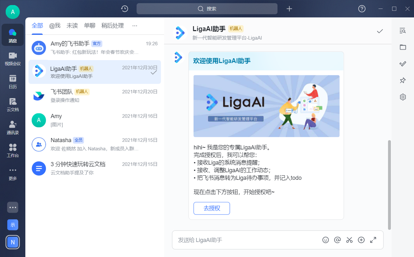Viewport: 414px width, 257px height.
Task: Open the @ mention picker
Action: point(337,240)
